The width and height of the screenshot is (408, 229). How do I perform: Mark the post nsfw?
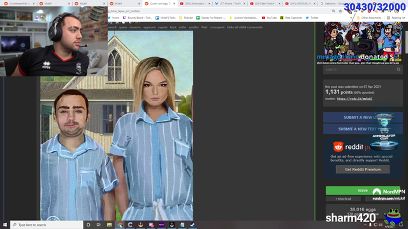(182, 27)
